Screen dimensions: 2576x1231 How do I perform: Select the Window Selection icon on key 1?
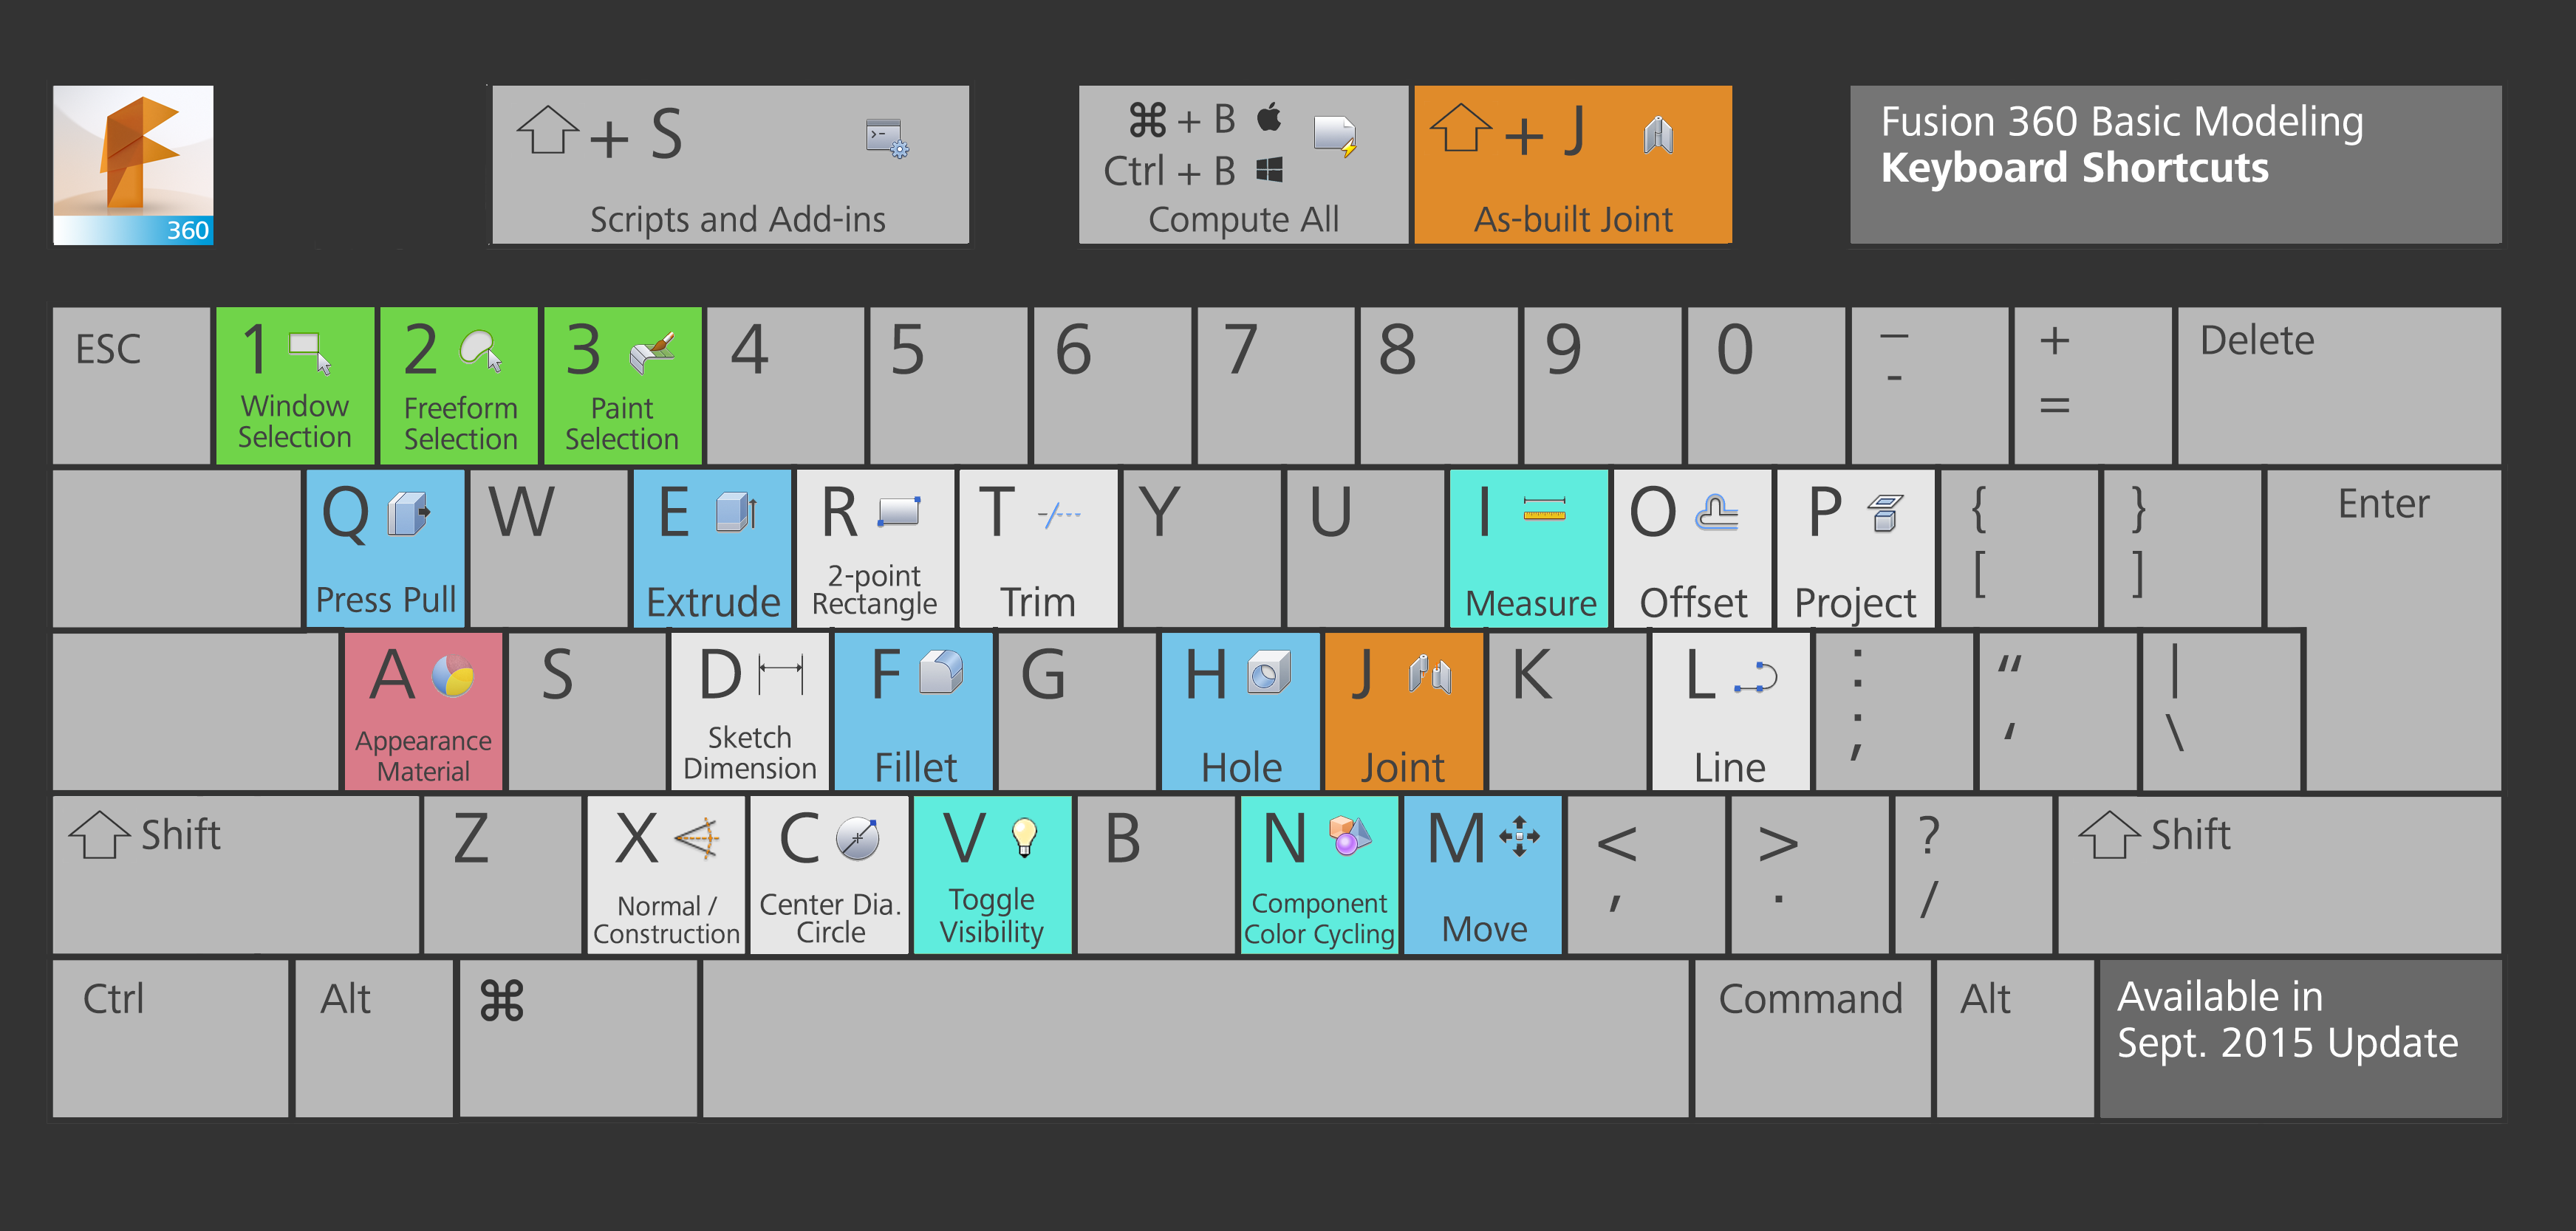coord(310,352)
